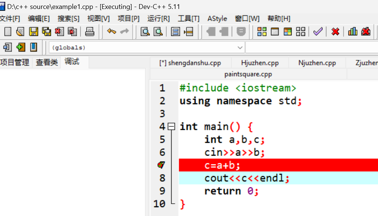Viewport: 378px width, 216px height.
Task: Open the 文件[F] menu
Action: tap(10, 19)
